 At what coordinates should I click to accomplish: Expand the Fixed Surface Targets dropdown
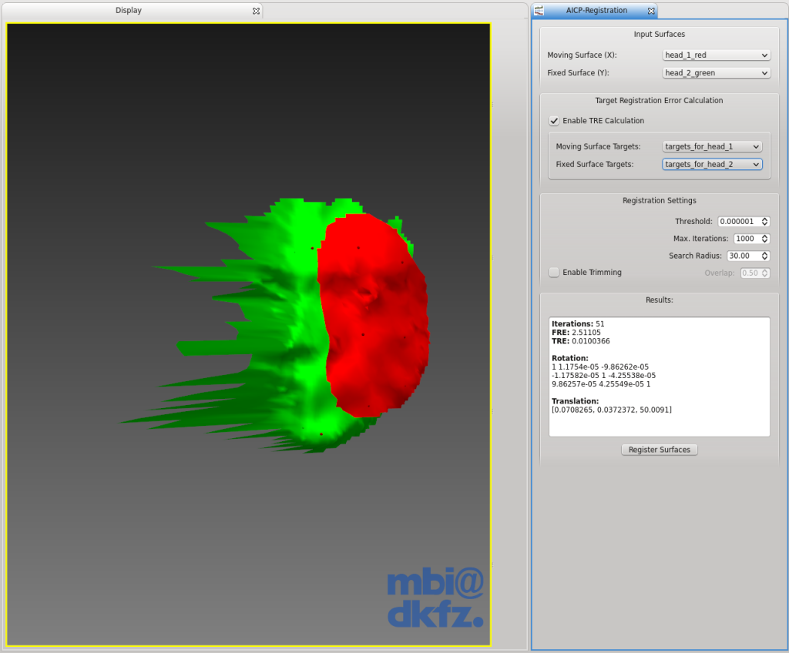[x=712, y=165]
